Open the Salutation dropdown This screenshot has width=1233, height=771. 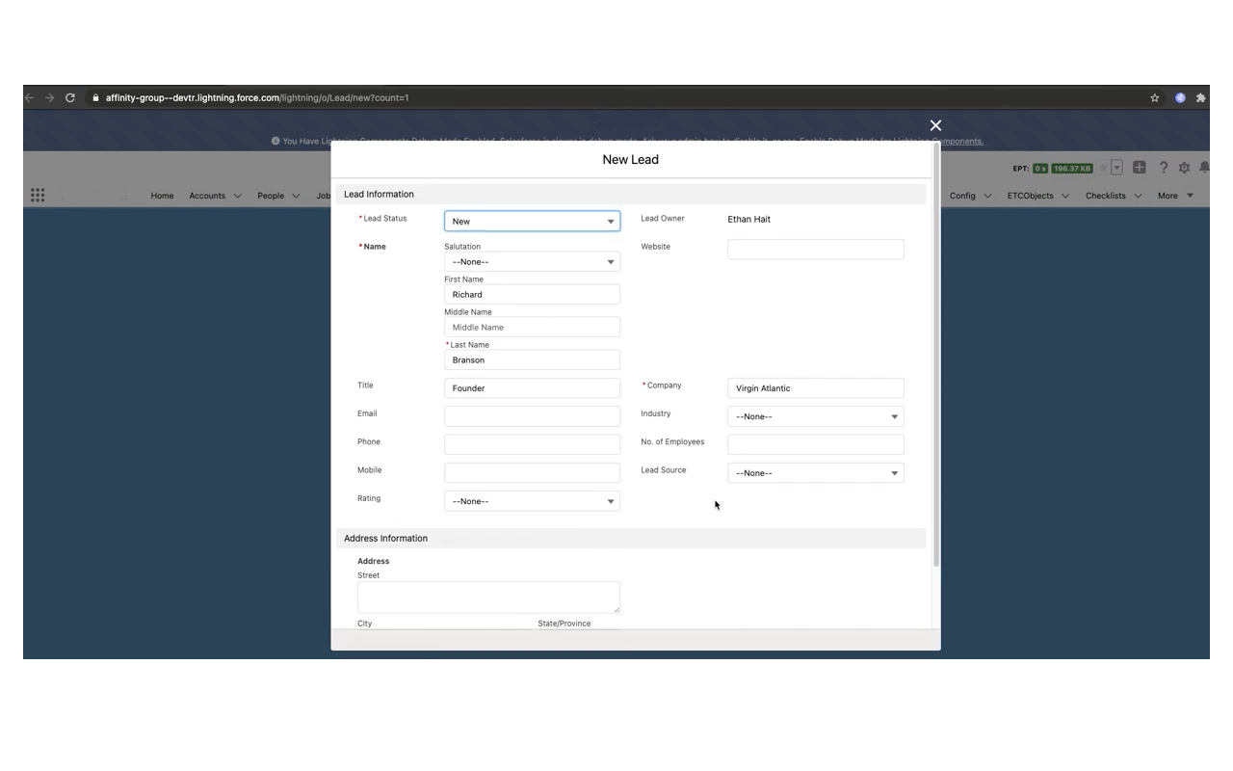(x=532, y=262)
